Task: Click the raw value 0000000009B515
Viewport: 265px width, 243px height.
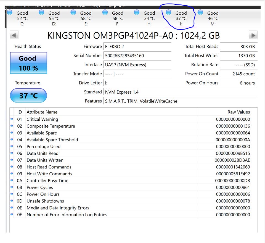Action: [x=233, y=153]
